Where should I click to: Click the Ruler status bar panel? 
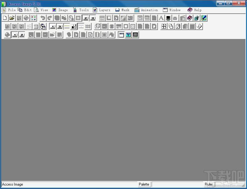[x=208, y=184]
